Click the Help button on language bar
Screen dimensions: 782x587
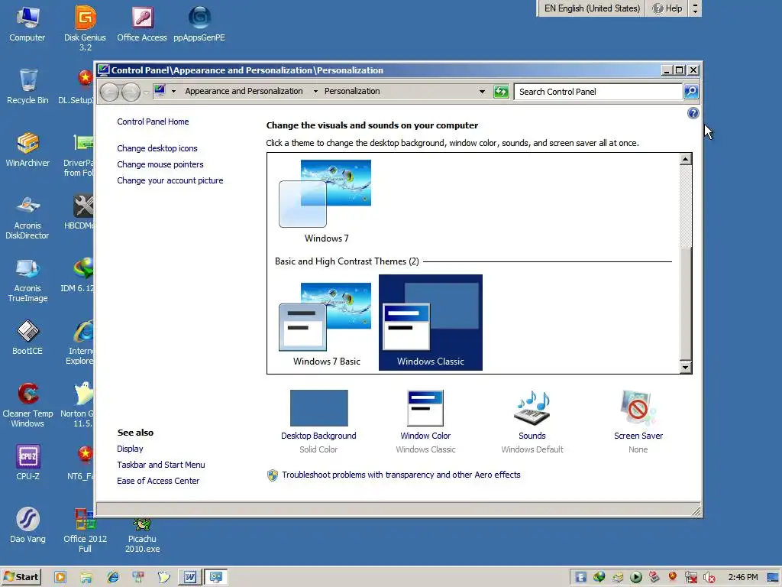[667, 8]
